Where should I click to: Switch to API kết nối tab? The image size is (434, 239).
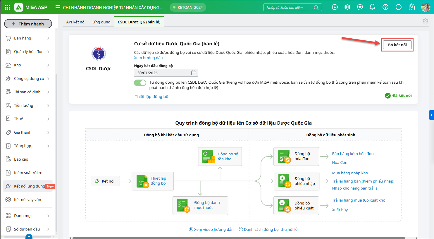point(76,22)
